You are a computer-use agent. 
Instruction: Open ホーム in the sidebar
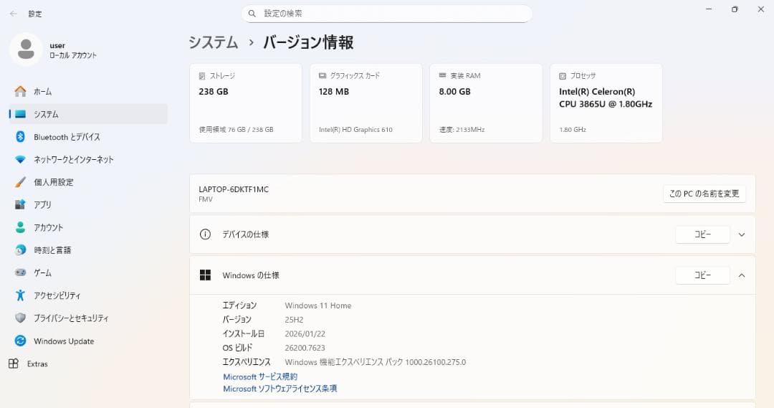click(x=88, y=91)
